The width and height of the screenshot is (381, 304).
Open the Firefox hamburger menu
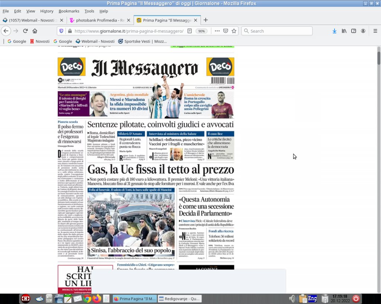pos(375,31)
